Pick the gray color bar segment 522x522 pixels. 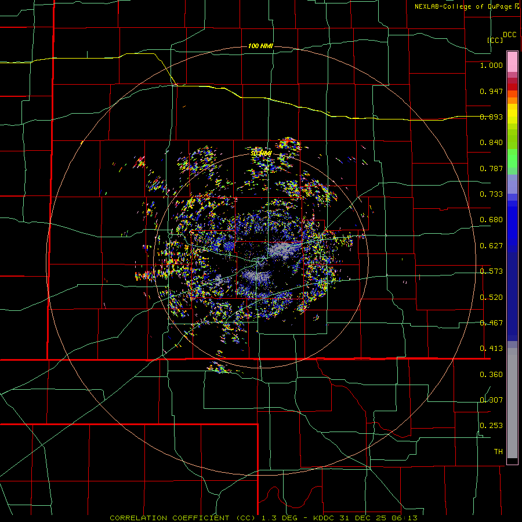(512, 403)
